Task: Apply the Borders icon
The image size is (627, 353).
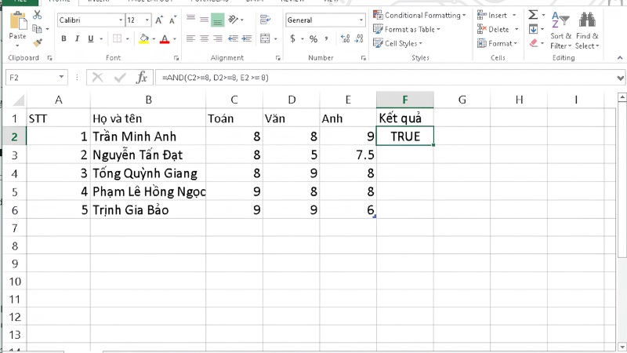Action: click(117, 38)
